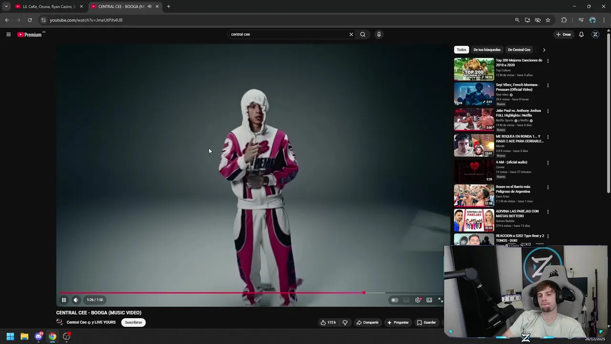Open the YouTube guide hamburger menu
The height and width of the screenshot is (344, 611).
tap(8, 34)
